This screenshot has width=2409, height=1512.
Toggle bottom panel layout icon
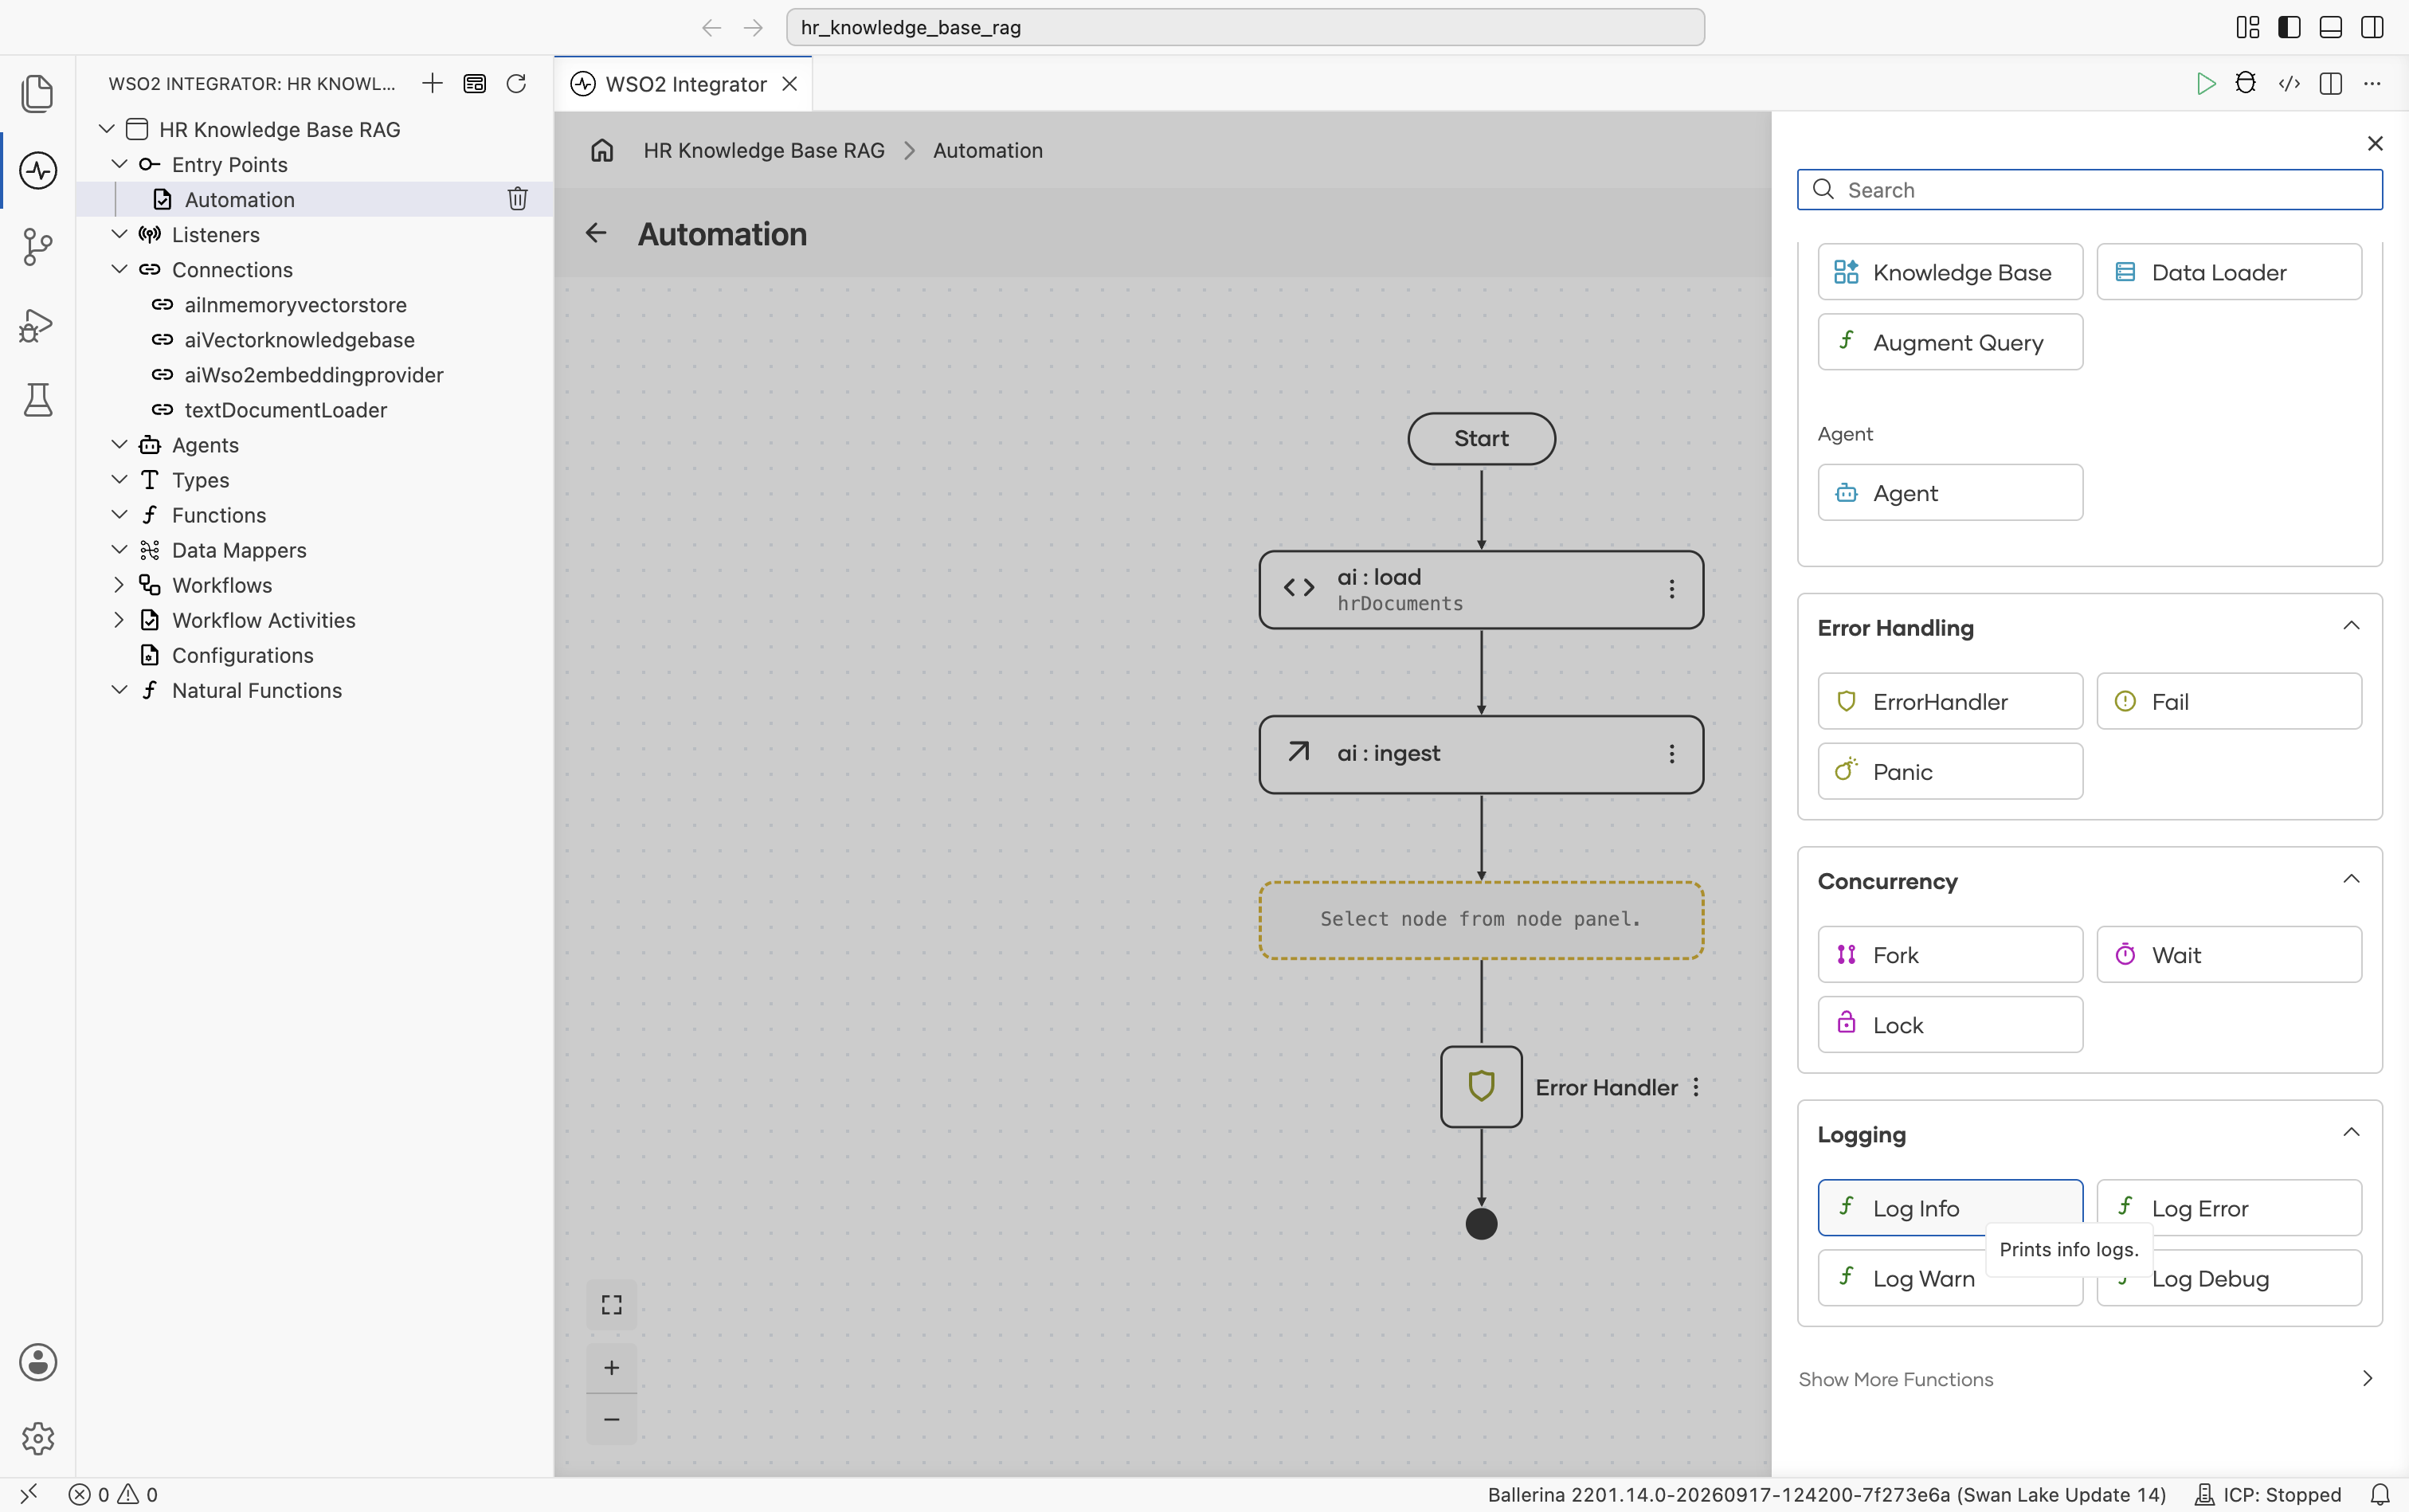pyautogui.click(x=2330, y=27)
